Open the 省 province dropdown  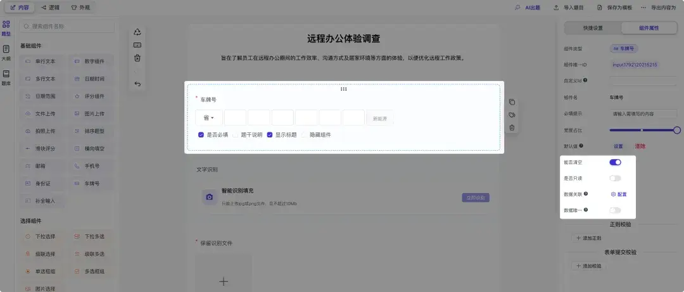pyautogui.click(x=208, y=118)
